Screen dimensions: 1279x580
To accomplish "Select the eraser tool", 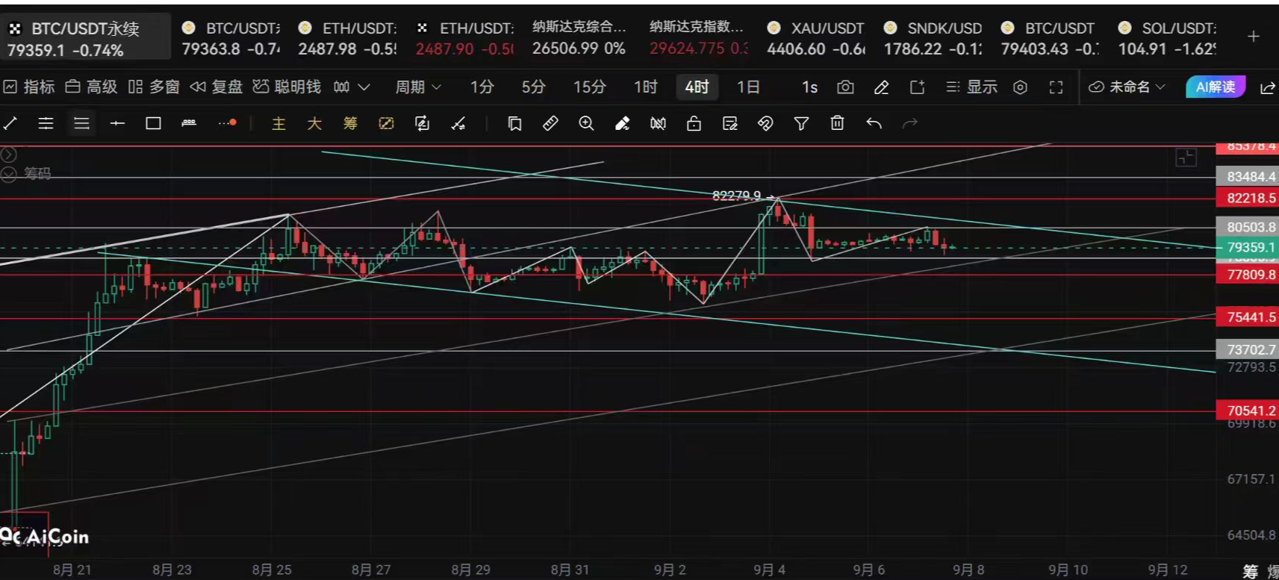I will [x=622, y=124].
